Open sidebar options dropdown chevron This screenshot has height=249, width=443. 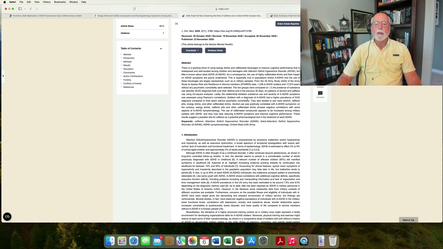pyautogui.click(x=25, y=9)
